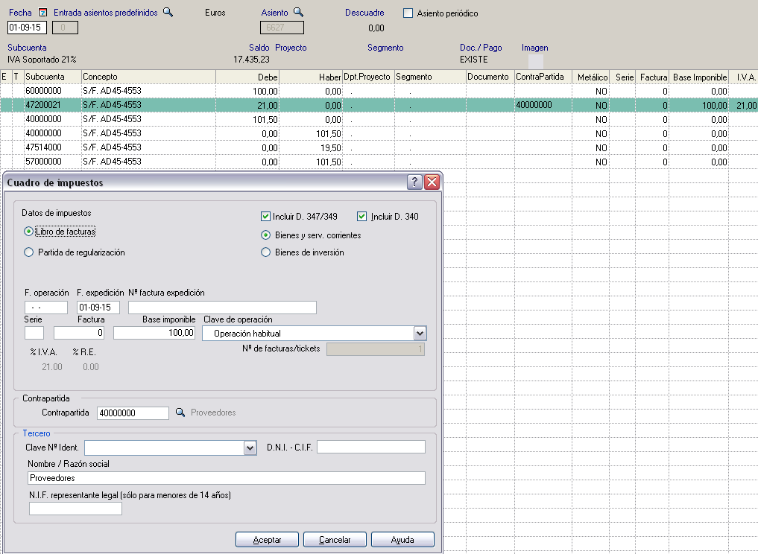This screenshot has height=554, width=758.
Task: Click the F. operación date field
Action: pos(46,308)
